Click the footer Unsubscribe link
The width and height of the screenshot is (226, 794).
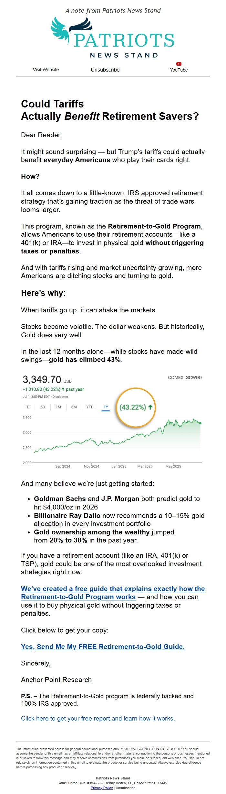(126, 788)
